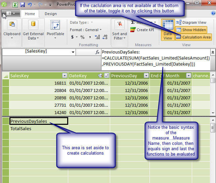Screen dimensions: 216x183
Task: Apply currency format with dollar sign
Action: click(72, 37)
